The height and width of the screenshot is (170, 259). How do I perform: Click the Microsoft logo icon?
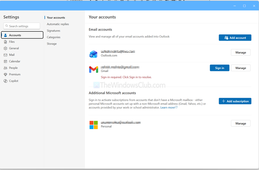(x=94, y=125)
